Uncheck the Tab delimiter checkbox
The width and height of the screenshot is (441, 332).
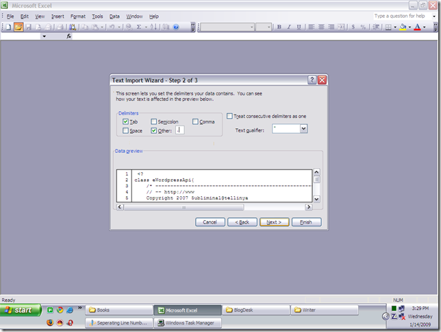coord(126,121)
